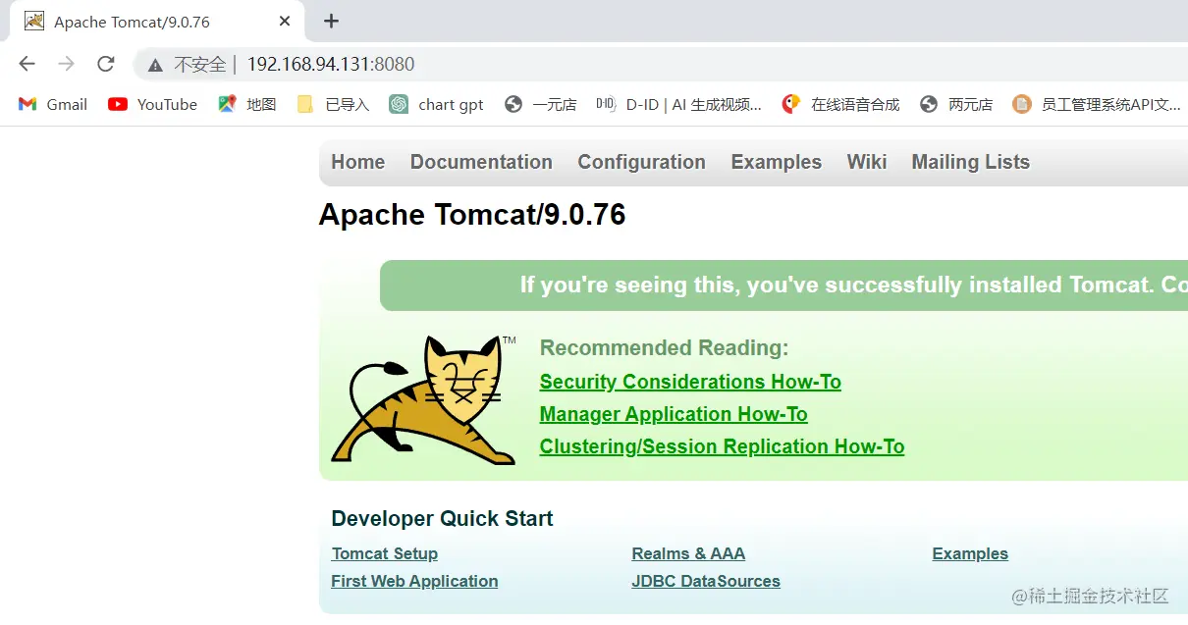Open Documentation in Tomcat navigation
The height and width of the screenshot is (625, 1188).
pos(481,162)
